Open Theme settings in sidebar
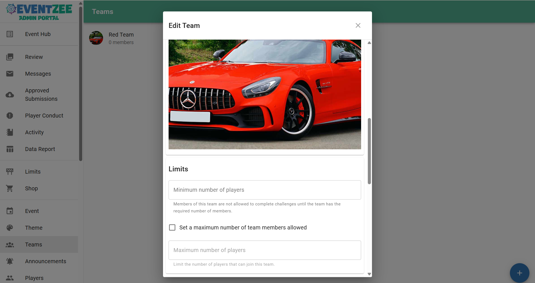This screenshot has width=535, height=283. coord(39,228)
